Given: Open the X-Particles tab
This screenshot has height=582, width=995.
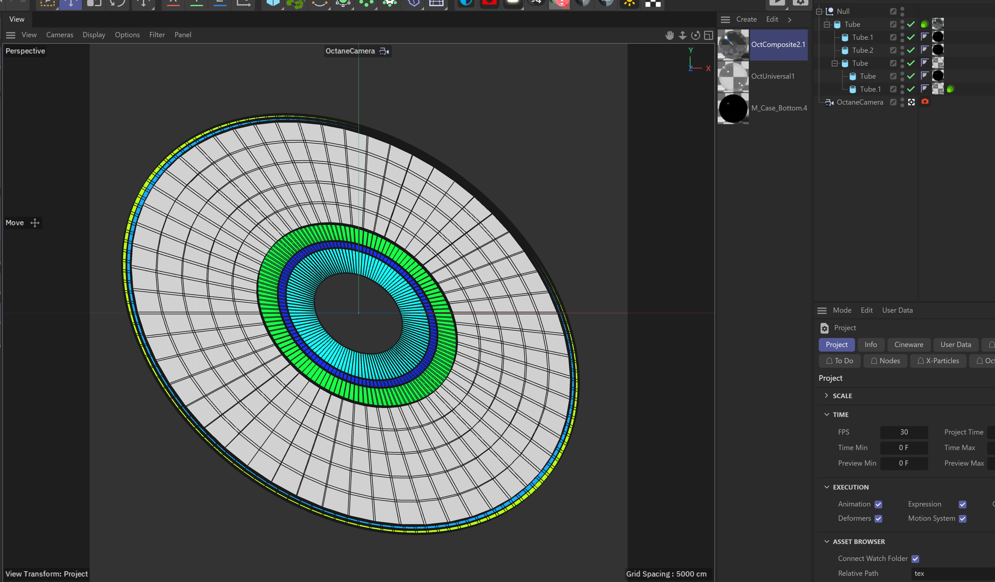Looking at the screenshot, I should click(x=938, y=360).
